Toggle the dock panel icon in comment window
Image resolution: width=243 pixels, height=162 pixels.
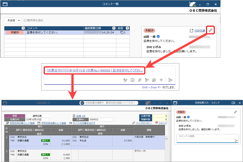pyautogui.click(x=233, y=103)
